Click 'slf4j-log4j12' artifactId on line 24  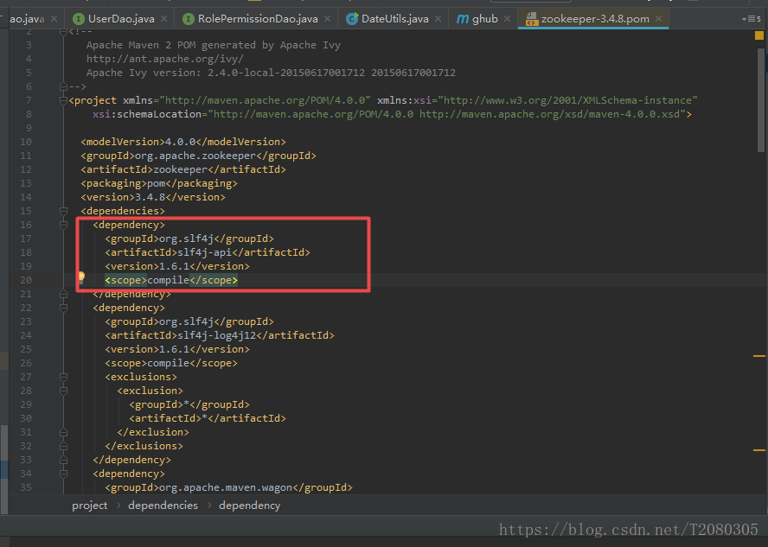[216, 335]
